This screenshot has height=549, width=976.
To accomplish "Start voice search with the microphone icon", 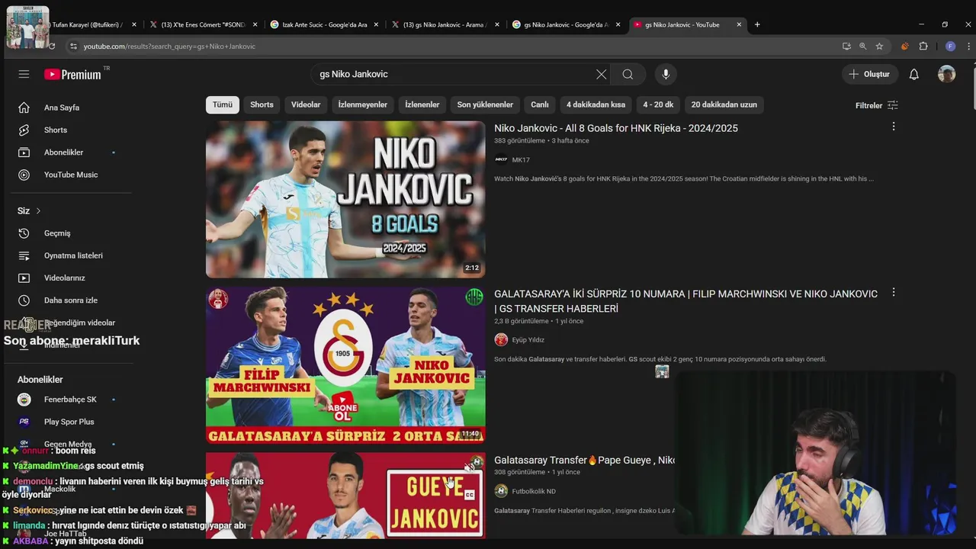I will click(x=666, y=74).
